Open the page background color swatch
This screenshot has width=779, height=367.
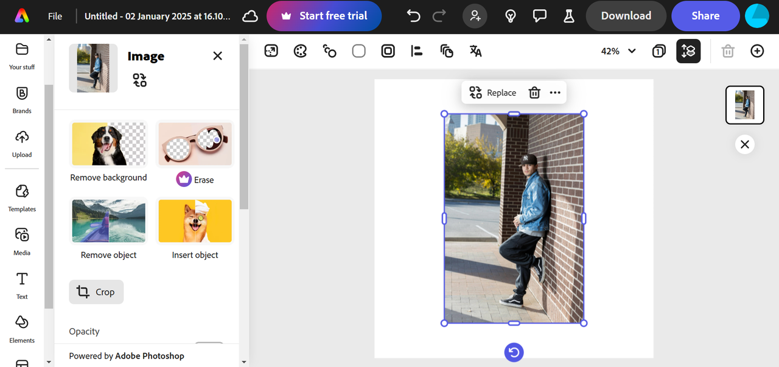[359, 51]
